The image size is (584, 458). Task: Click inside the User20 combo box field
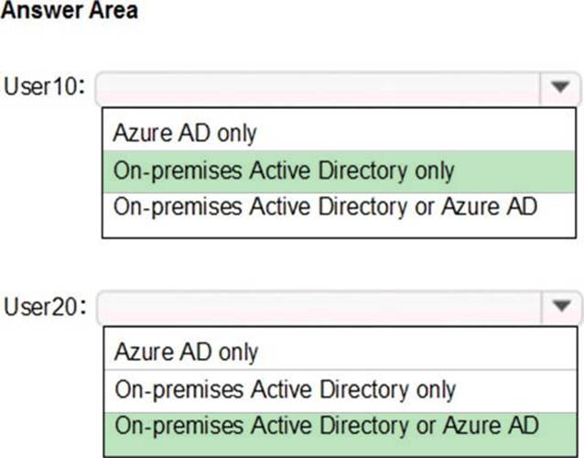click(x=320, y=306)
